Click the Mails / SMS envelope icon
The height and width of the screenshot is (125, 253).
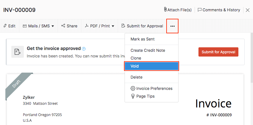coord(25,26)
